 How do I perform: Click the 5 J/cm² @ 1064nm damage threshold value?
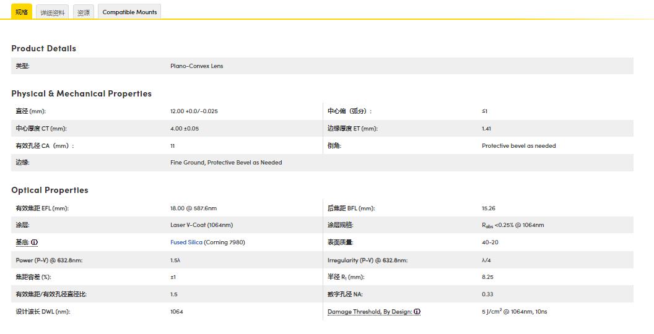[x=514, y=312]
